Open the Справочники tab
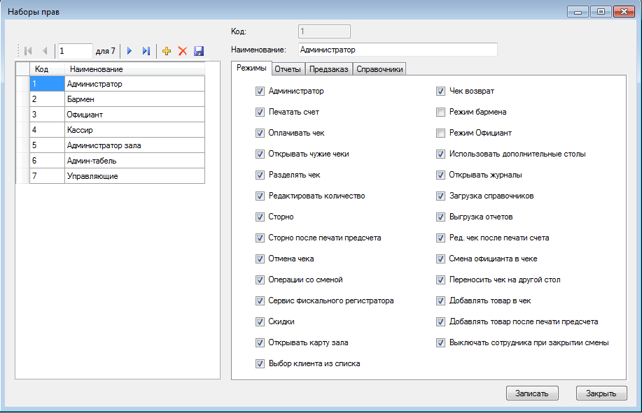642x413 pixels. click(x=379, y=69)
